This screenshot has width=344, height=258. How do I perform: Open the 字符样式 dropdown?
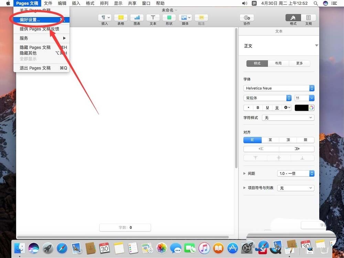coord(288,118)
